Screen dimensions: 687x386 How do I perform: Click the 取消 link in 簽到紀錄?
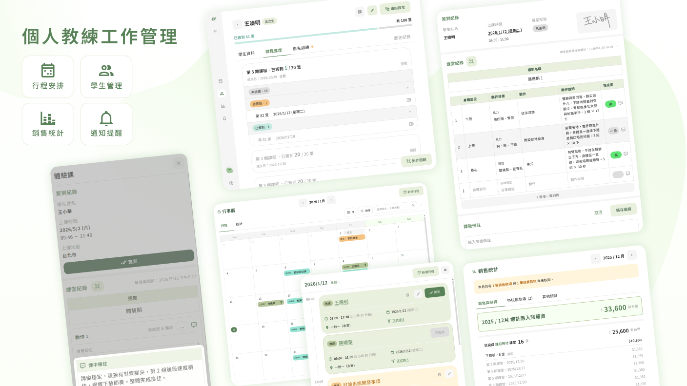click(598, 212)
